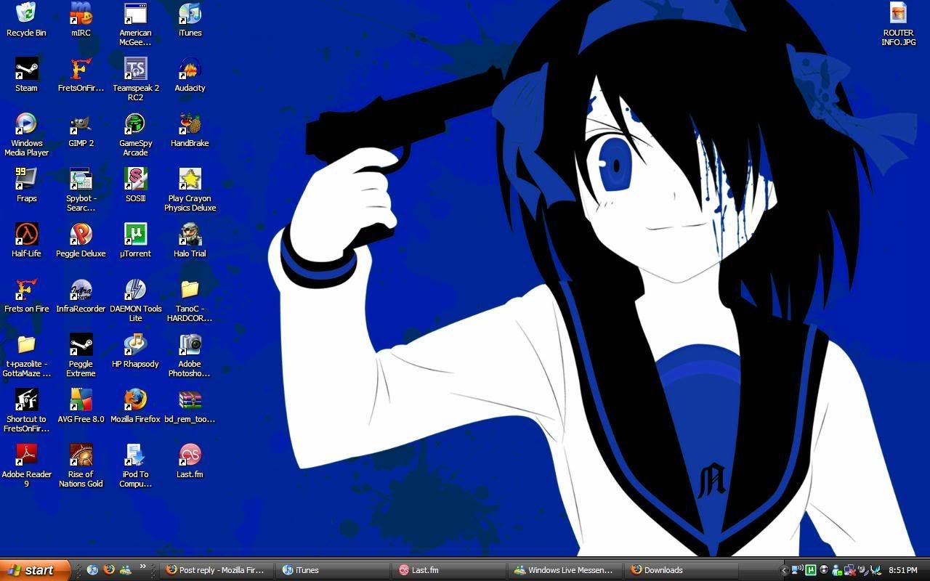Select the DAEMON Tools Lite icon
Screen dimensions: 930x581
(x=135, y=300)
